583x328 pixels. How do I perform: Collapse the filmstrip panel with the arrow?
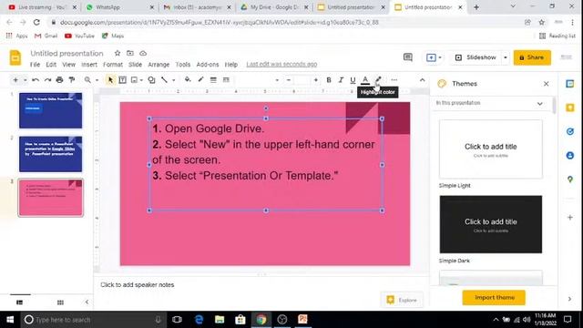click(87, 302)
